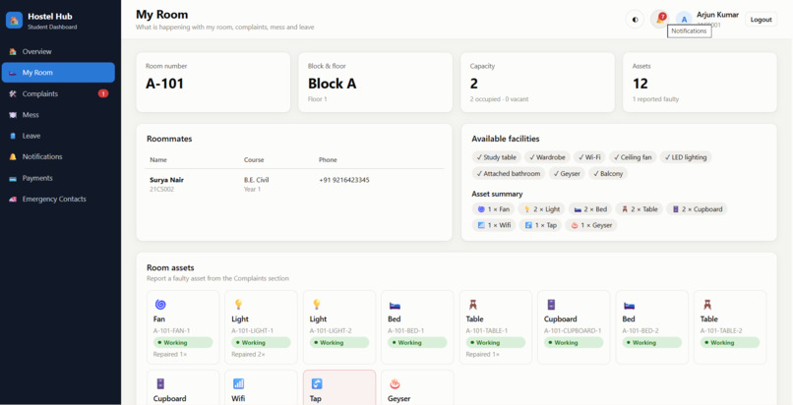Open the Overview sidebar item
793x405 pixels.
point(58,51)
